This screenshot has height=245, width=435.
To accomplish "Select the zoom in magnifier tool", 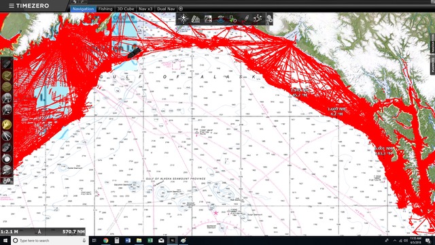I will [x=6, y=98].
